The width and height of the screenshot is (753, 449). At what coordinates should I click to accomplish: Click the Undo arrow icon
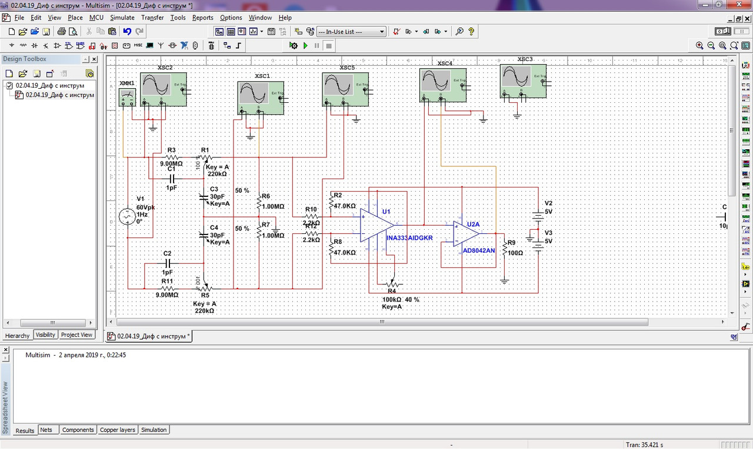(127, 32)
